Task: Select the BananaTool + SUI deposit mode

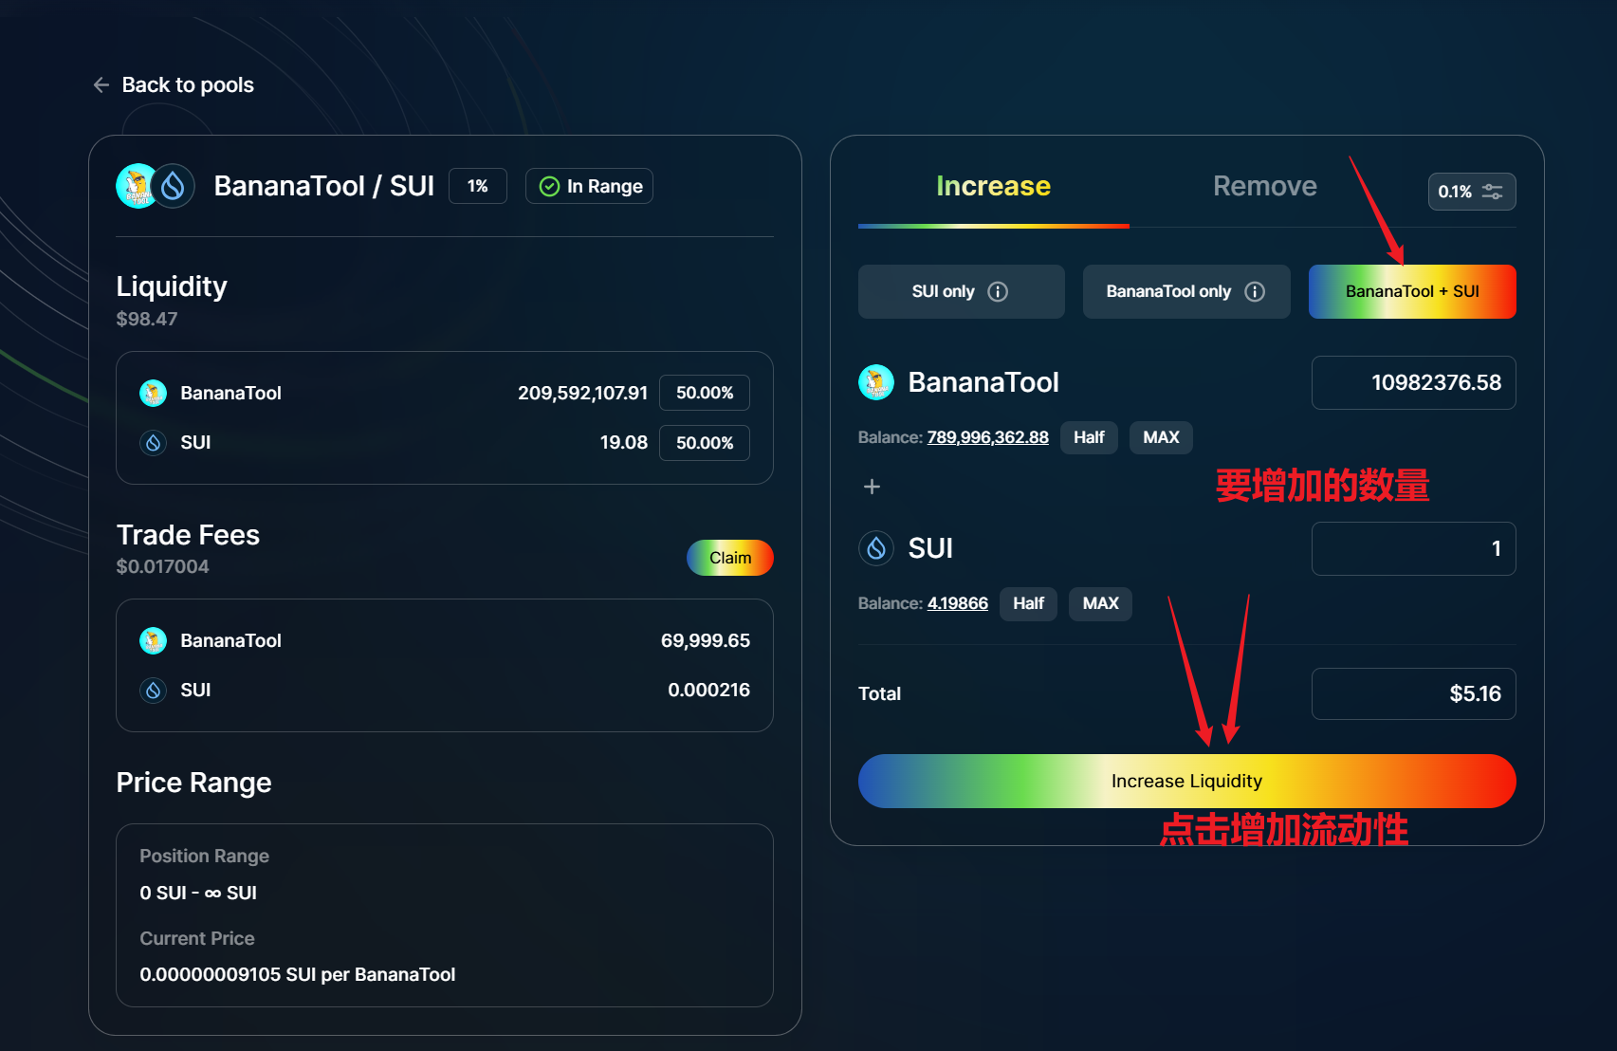Action: point(1411,292)
